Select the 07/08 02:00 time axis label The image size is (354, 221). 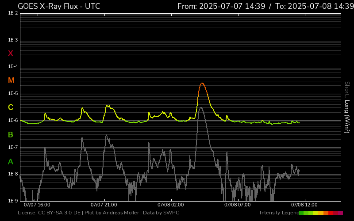pyautogui.click(x=171, y=205)
